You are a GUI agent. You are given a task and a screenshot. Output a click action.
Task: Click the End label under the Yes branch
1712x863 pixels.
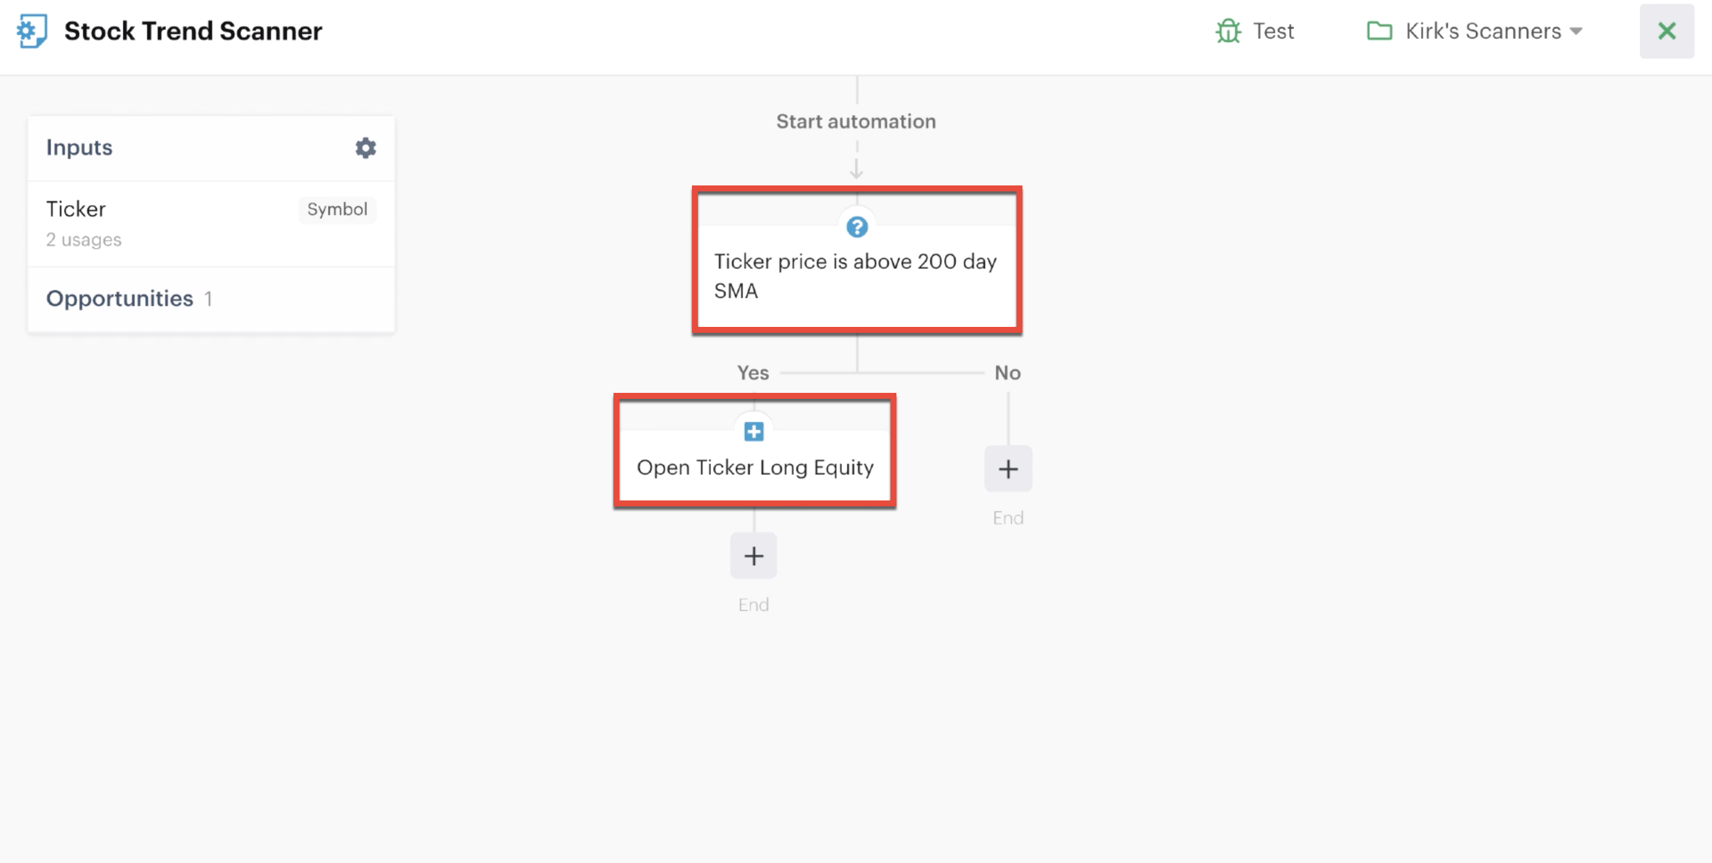pos(754,604)
